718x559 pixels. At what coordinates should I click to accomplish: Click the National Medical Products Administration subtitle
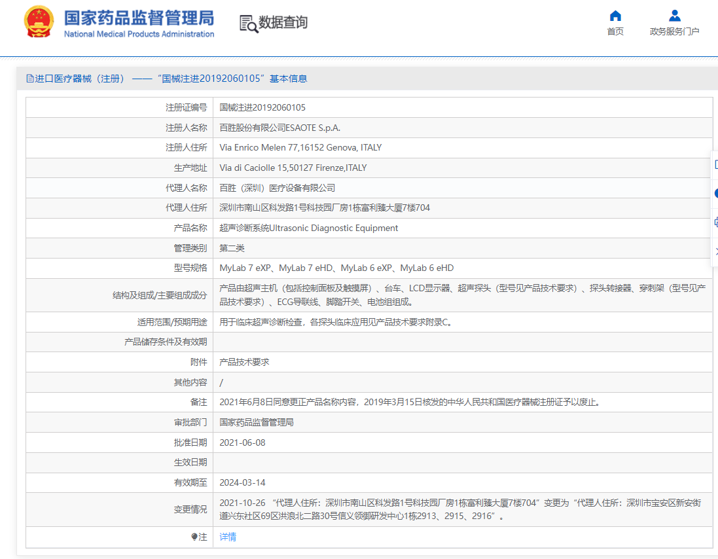[139, 34]
